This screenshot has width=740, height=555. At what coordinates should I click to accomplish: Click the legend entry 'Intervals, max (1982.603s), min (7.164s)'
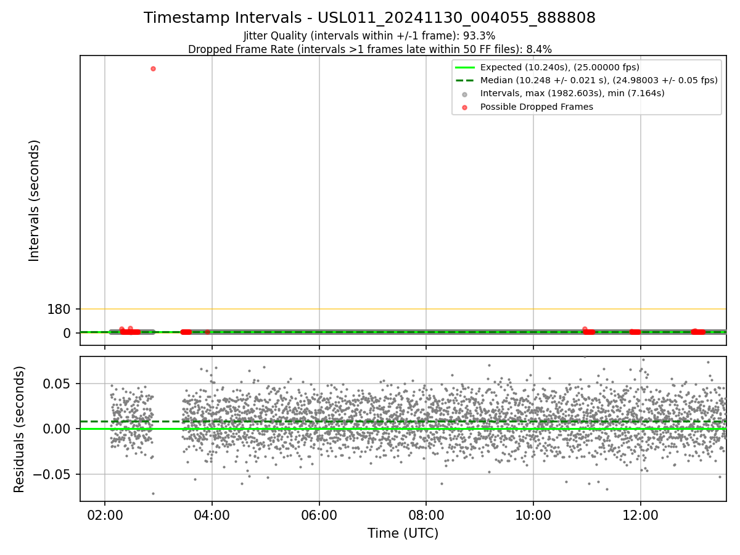[x=572, y=93]
